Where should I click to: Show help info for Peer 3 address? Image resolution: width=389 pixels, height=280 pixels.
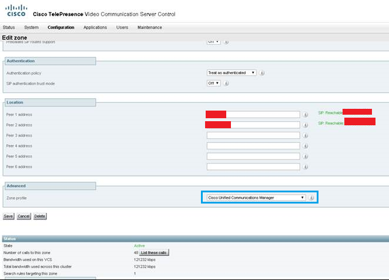(306, 136)
